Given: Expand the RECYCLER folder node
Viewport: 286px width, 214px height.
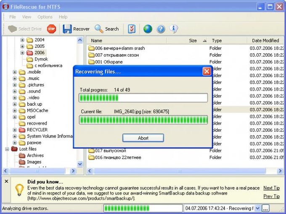Looking at the screenshot, I should (15, 130).
